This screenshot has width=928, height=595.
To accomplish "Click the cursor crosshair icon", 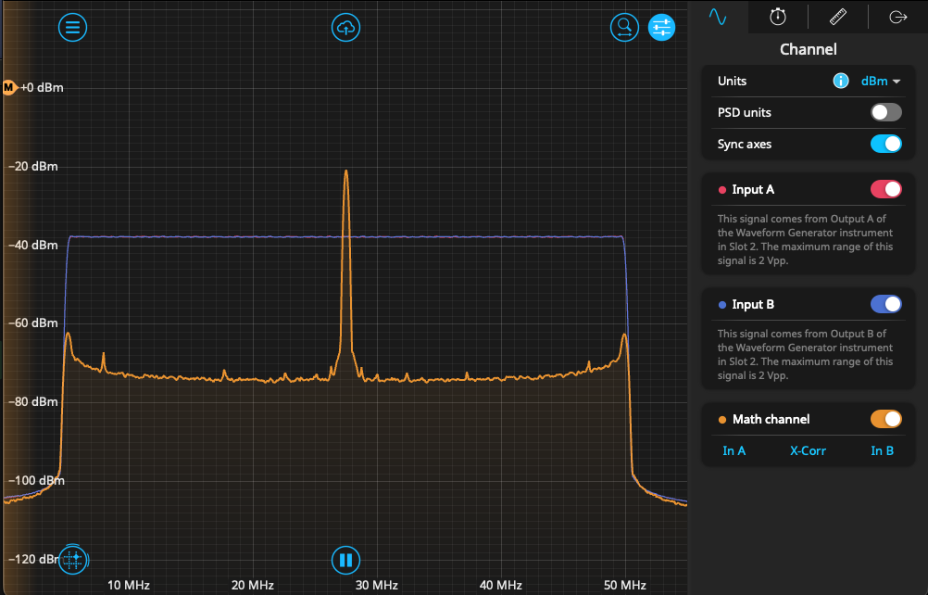I will [x=72, y=559].
